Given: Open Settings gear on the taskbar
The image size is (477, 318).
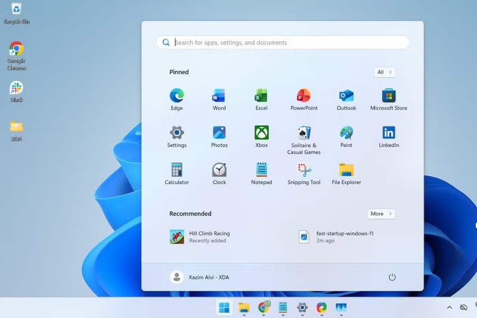Looking at the screenshot, I should [302, 307].
